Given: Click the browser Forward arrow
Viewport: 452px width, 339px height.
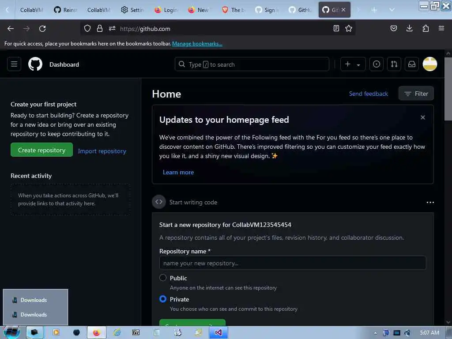Looking at the screenshot, I should point(26,29).
